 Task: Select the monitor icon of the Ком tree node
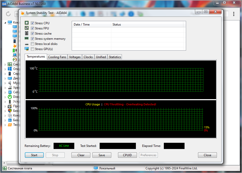(10, 22)
